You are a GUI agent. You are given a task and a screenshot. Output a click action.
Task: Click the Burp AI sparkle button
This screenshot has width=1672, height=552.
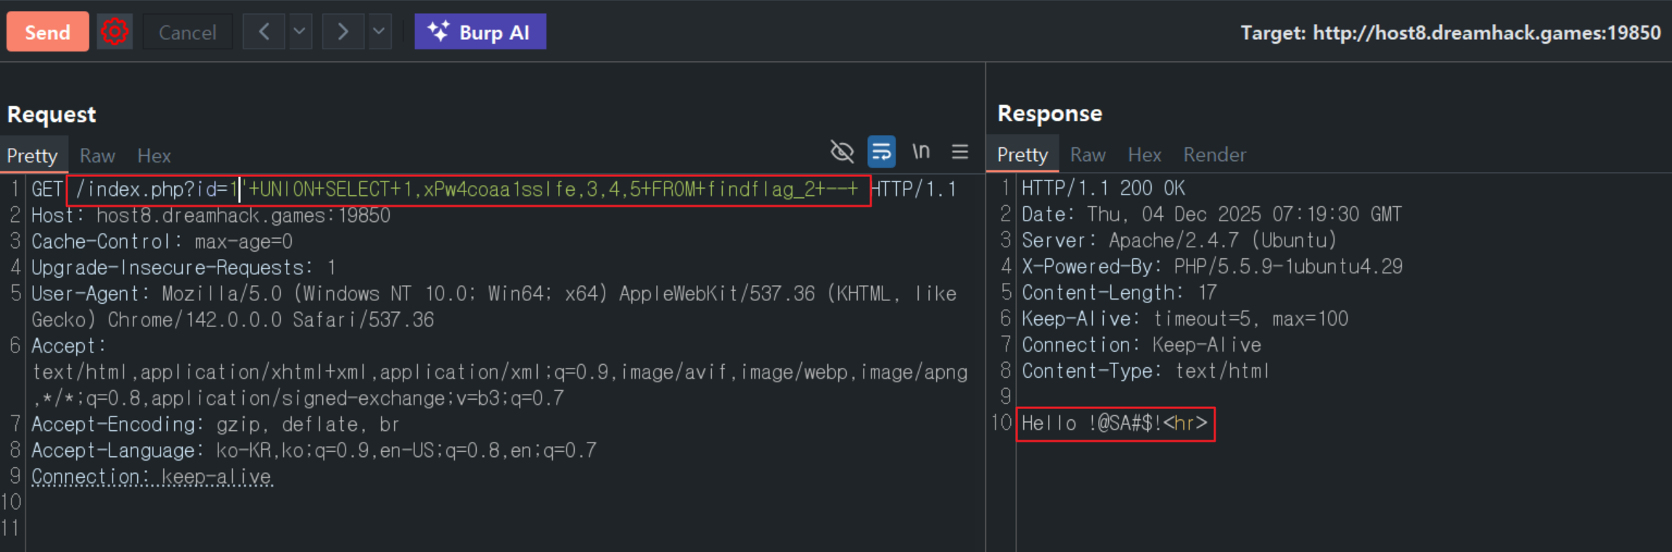480,32
